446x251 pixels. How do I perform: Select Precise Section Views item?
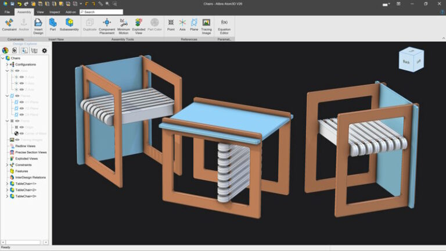(31, 152)
